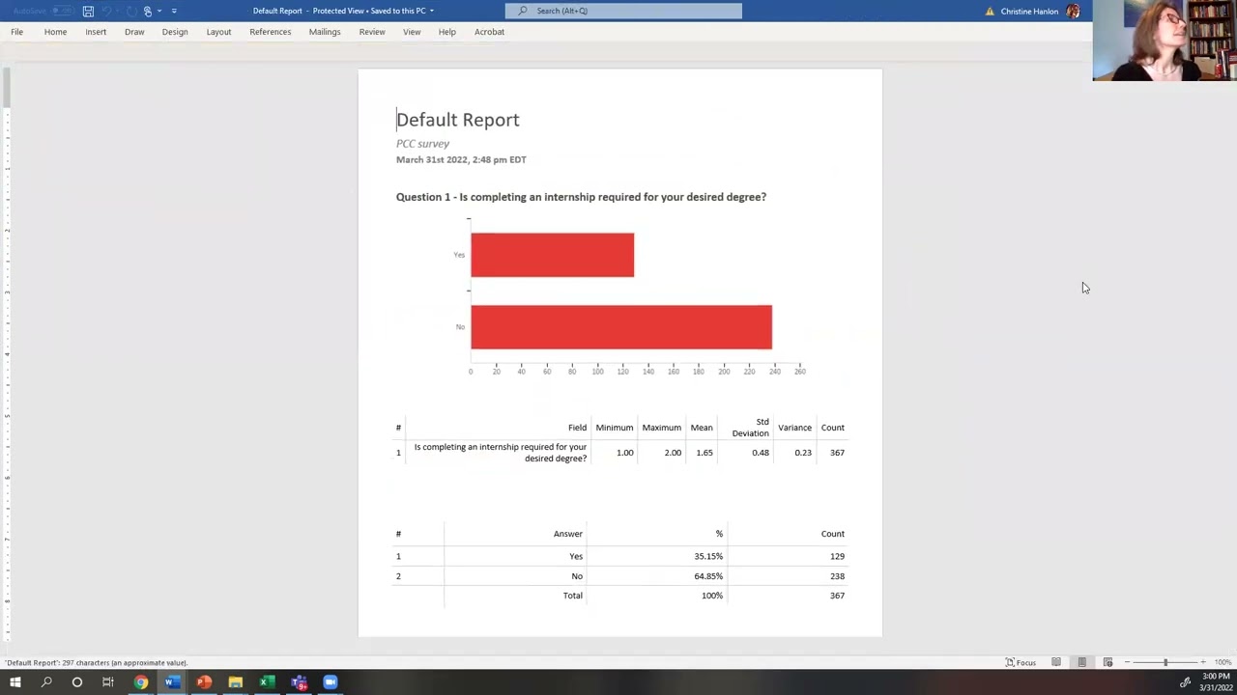Enable Focus mode in status bar

click(x=1021, y=662)
